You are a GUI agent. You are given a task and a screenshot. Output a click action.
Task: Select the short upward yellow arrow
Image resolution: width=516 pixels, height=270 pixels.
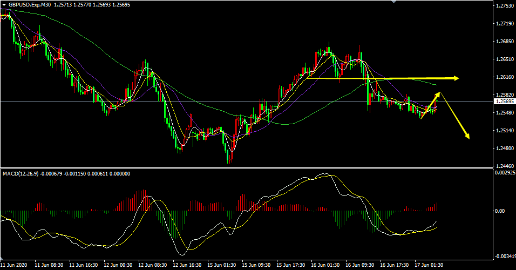tap(431, 104)
